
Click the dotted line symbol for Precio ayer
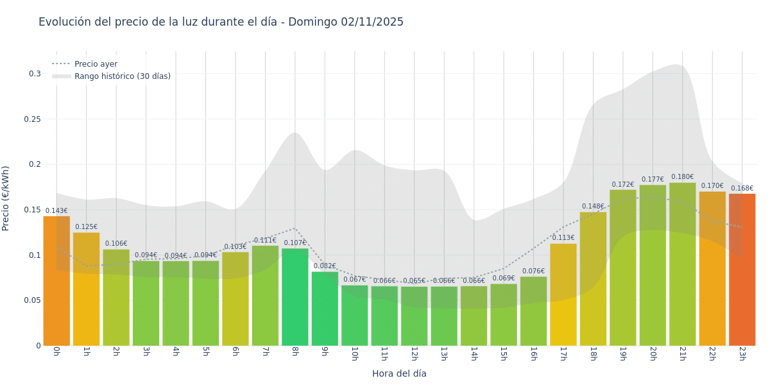[62, 64]
